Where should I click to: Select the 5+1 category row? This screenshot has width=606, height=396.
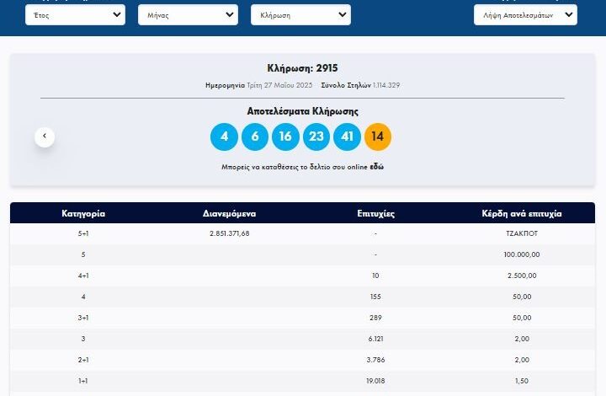[x=83, y=233]
